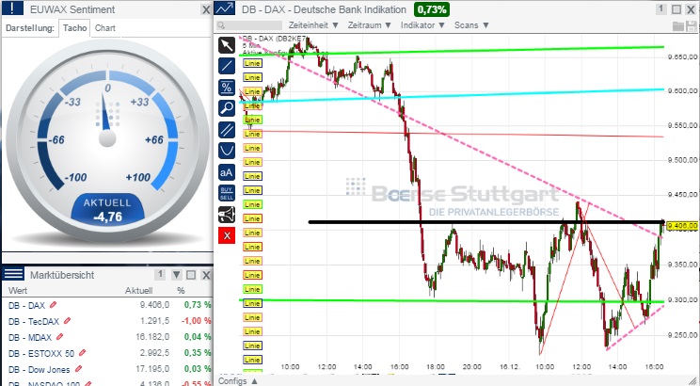Click the pencil icon next to DB - Dow Jones
Viewport: 700px width, 386px height.
pyautogui.click(x=78, y=369)
